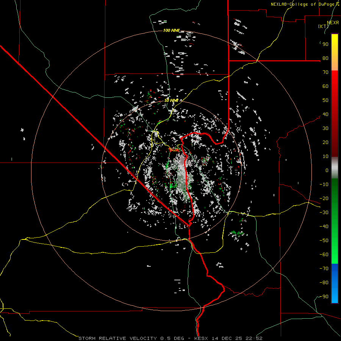The width and height of the screenshot is (341, 341).
Task: Select the 0 value on velocity scale
Action: pyautogui.click(x=327, y=170)
